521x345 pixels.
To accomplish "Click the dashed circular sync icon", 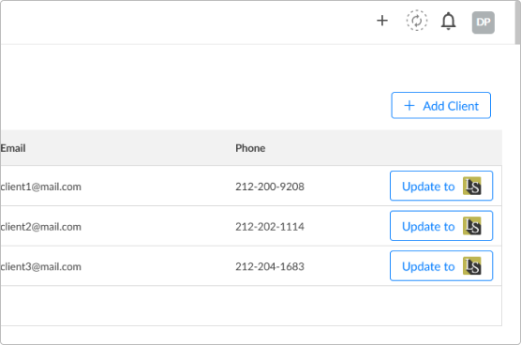I will tap(417, 21).
